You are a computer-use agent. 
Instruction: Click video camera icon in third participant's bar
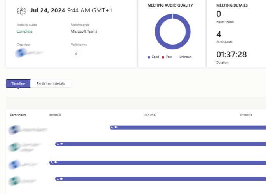click(x=56, y=162)
